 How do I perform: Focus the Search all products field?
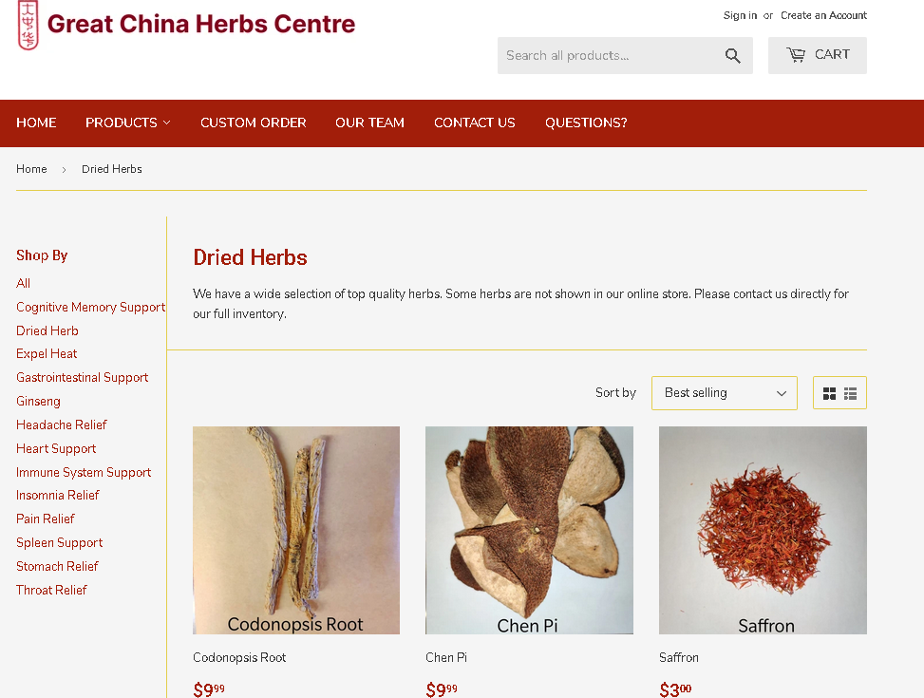click(x=610, y=55)
